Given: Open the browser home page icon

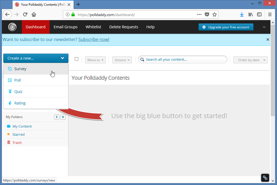Looking at the screenshot, I should click(34, 14).
